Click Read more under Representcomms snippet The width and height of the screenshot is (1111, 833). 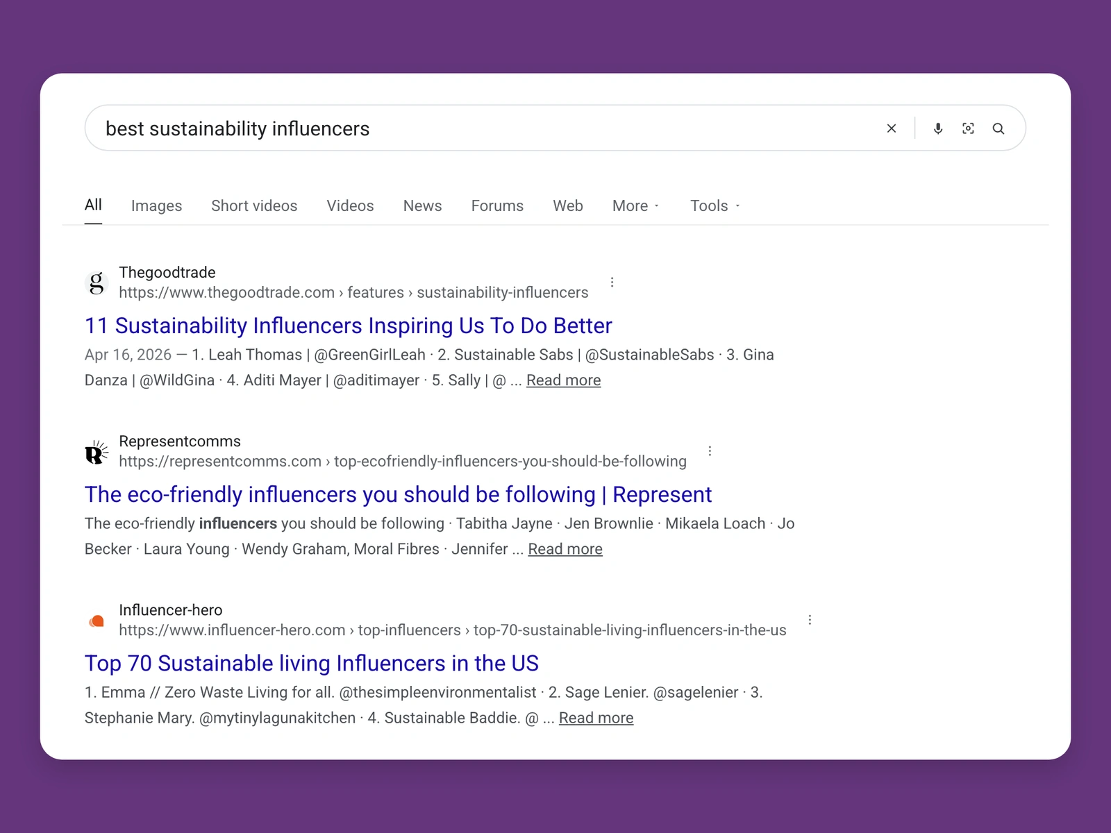[565, 549]
